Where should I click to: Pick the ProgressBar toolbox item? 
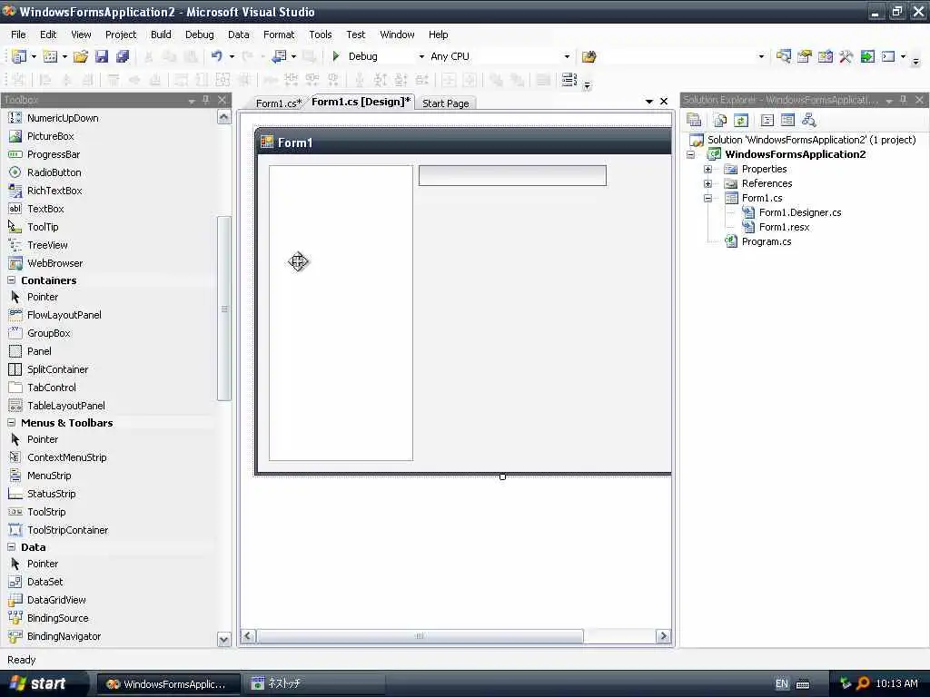(54, 154)
